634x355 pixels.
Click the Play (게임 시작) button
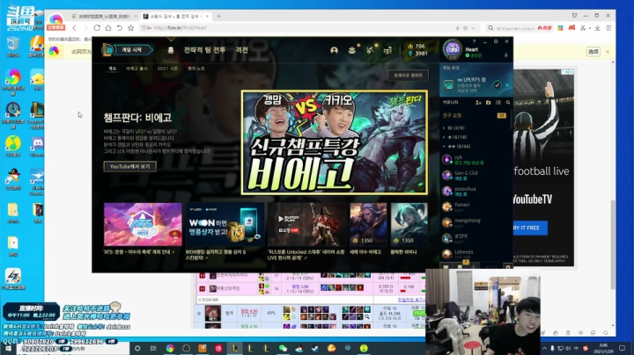[x=134, y=49]
